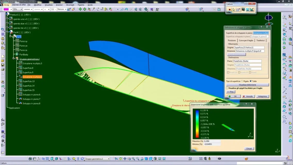Open the Gruppo geometrico.2 combo box
Viewport: 293px width, 165px height.
[97, 159]
